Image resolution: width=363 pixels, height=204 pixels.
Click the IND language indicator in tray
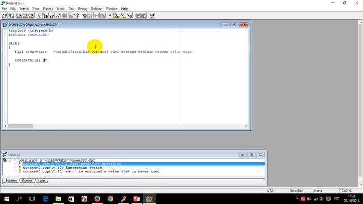336,199
